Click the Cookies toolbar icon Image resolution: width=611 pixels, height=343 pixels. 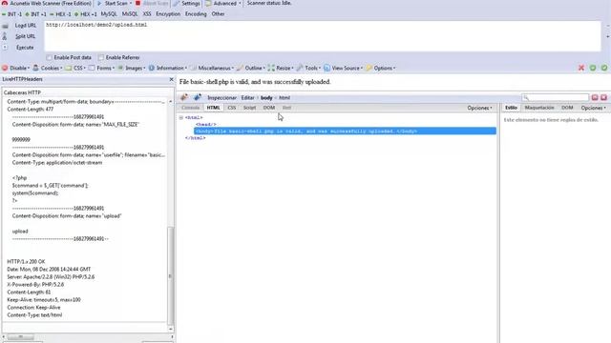click(x=36, y=68)
